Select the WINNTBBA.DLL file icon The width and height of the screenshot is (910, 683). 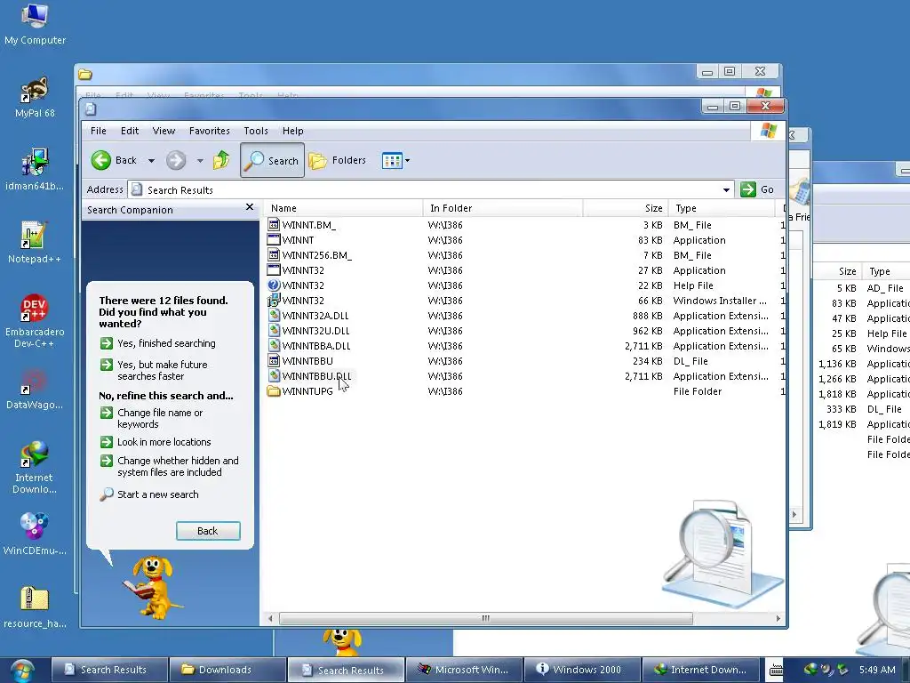click(274, 346)
